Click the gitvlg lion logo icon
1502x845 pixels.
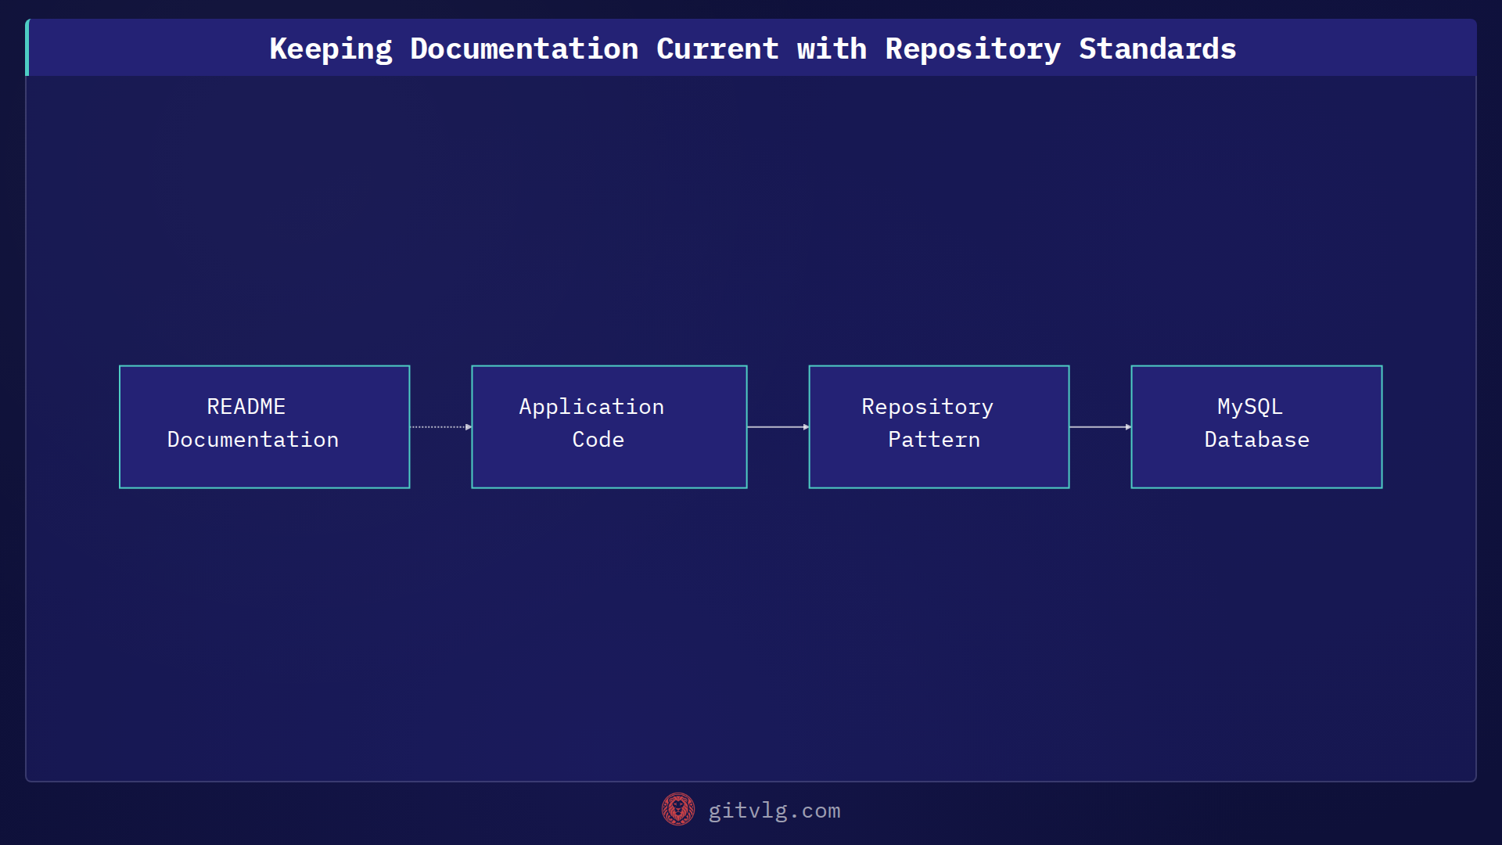pyautogui.click(x=678, y=809)
